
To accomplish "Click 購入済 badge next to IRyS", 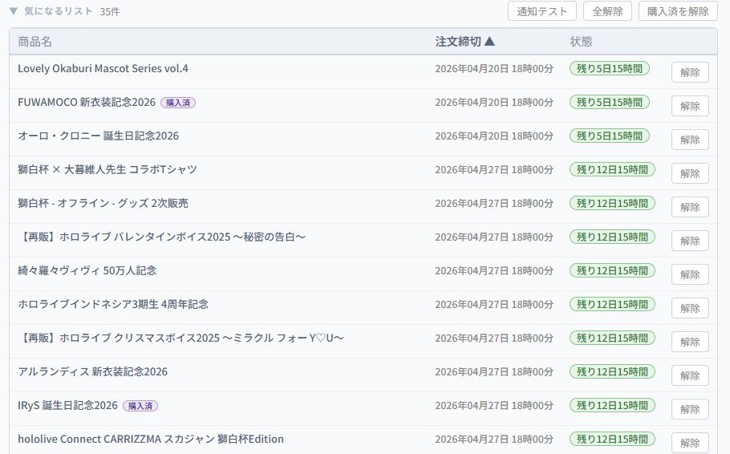I will click(140, 406).
